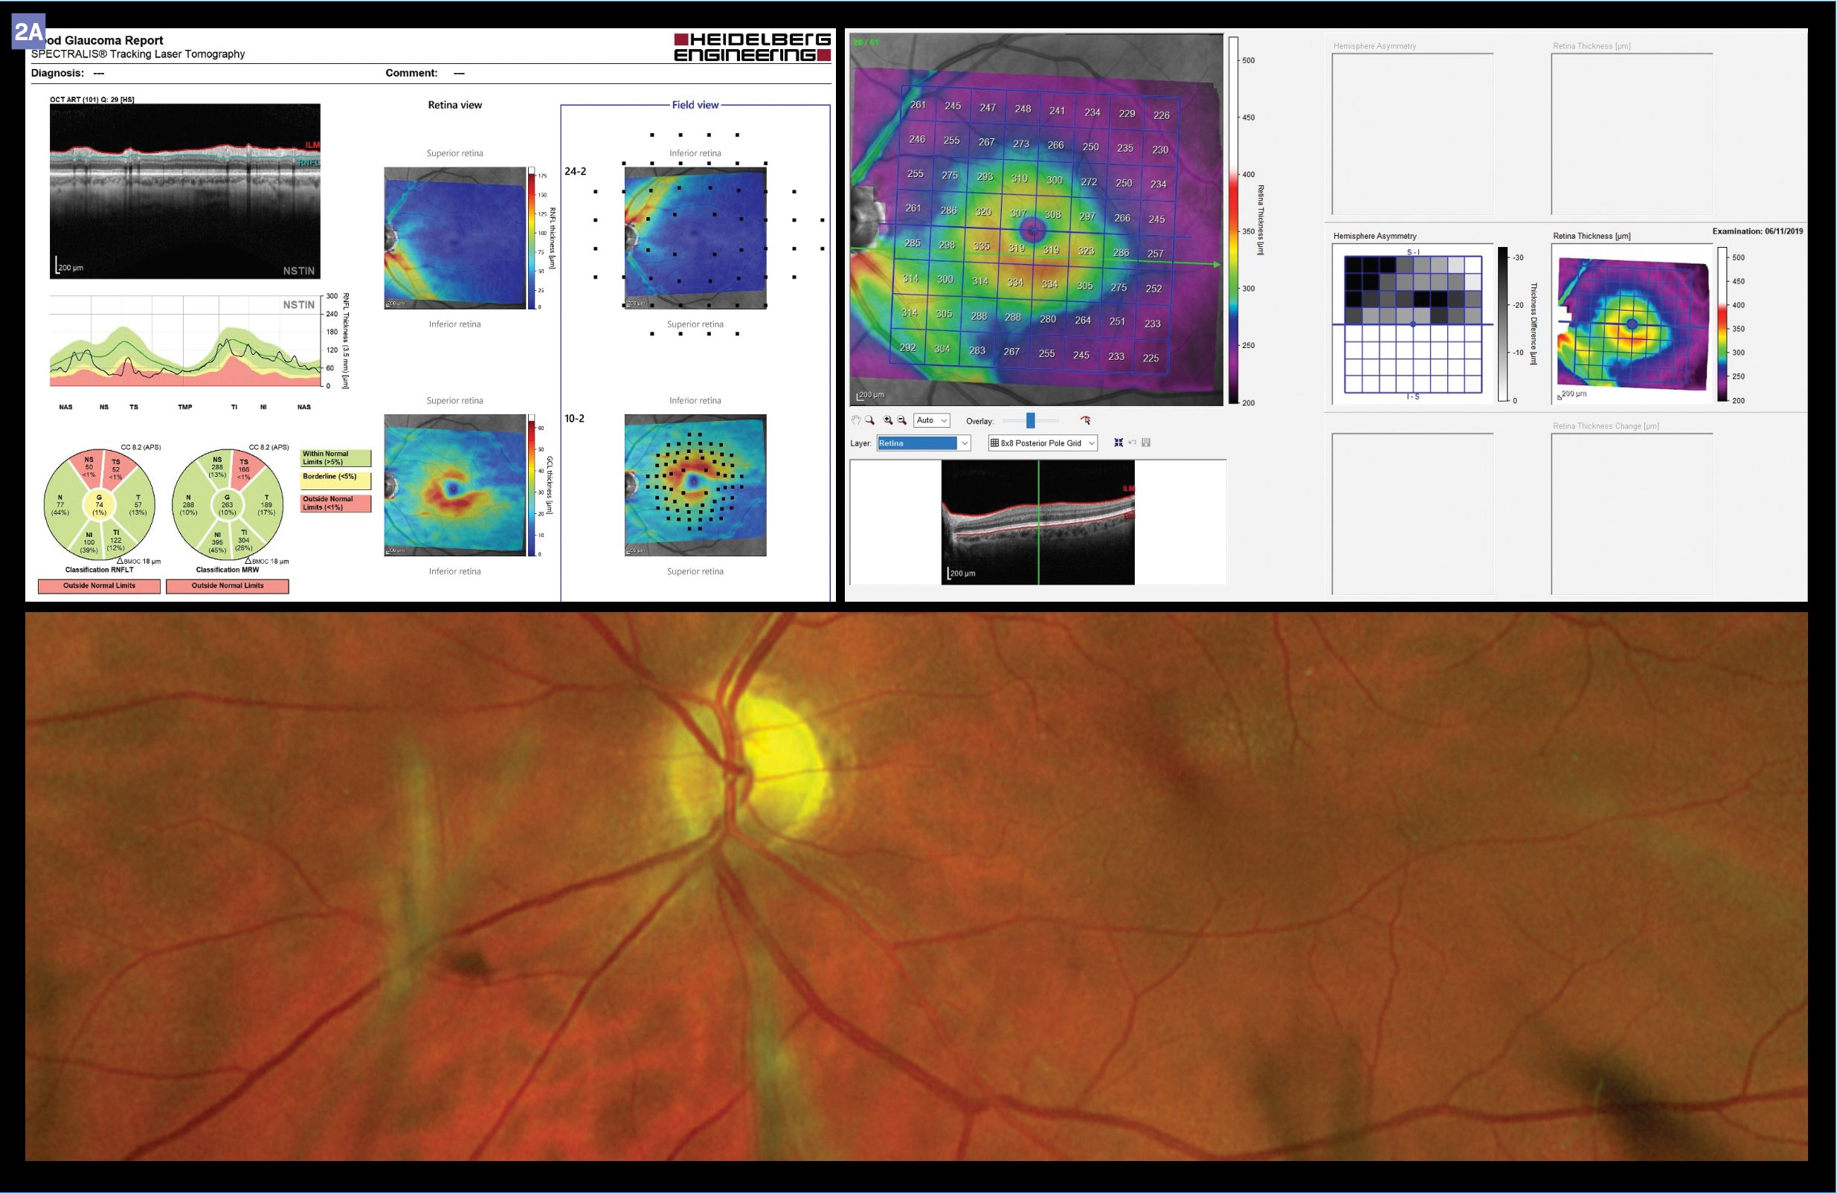
Task: Click the center grid arrows icon
Action: tap(1119, 443)
